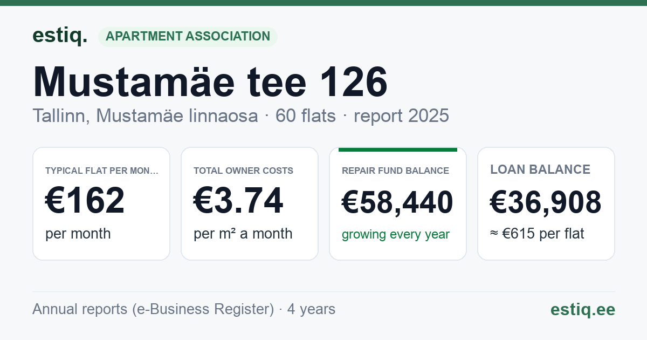Click the LOAN BALANCE label
Viewport: 647px width, 340px height.
point(540,169)
